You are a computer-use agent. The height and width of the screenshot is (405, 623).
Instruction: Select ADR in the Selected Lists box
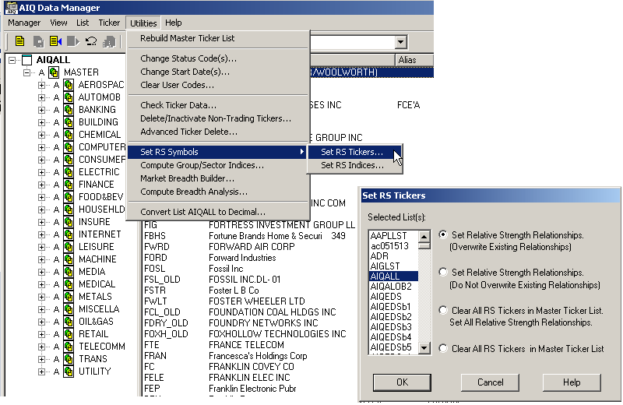380,255
